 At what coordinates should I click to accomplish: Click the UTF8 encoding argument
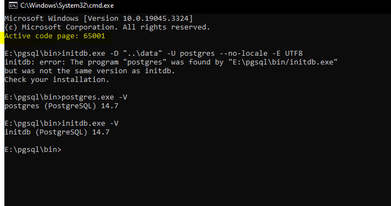(294, 54)
